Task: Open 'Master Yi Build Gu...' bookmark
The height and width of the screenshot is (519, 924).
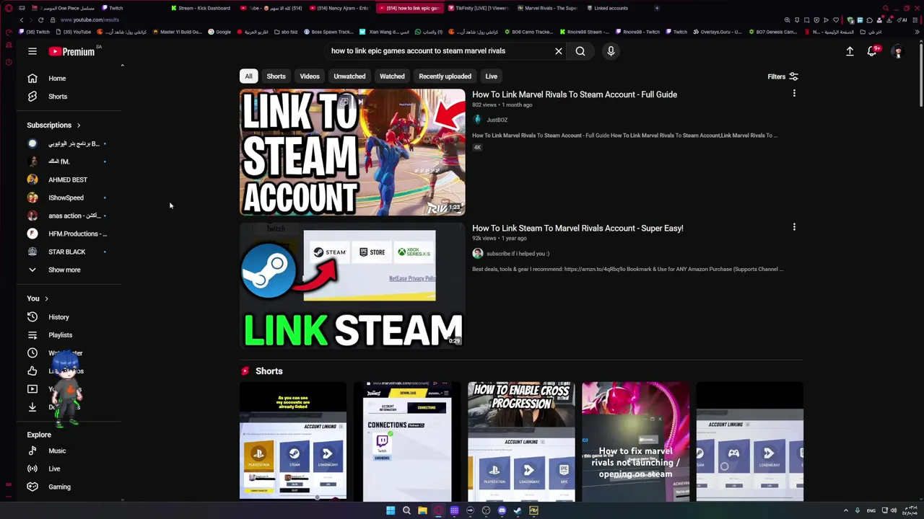Action: point(177,32)
